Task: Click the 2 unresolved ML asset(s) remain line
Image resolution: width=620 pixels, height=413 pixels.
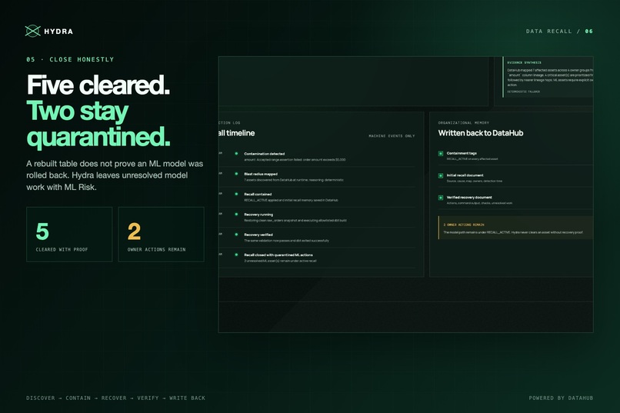Action: tap(280, 261)
